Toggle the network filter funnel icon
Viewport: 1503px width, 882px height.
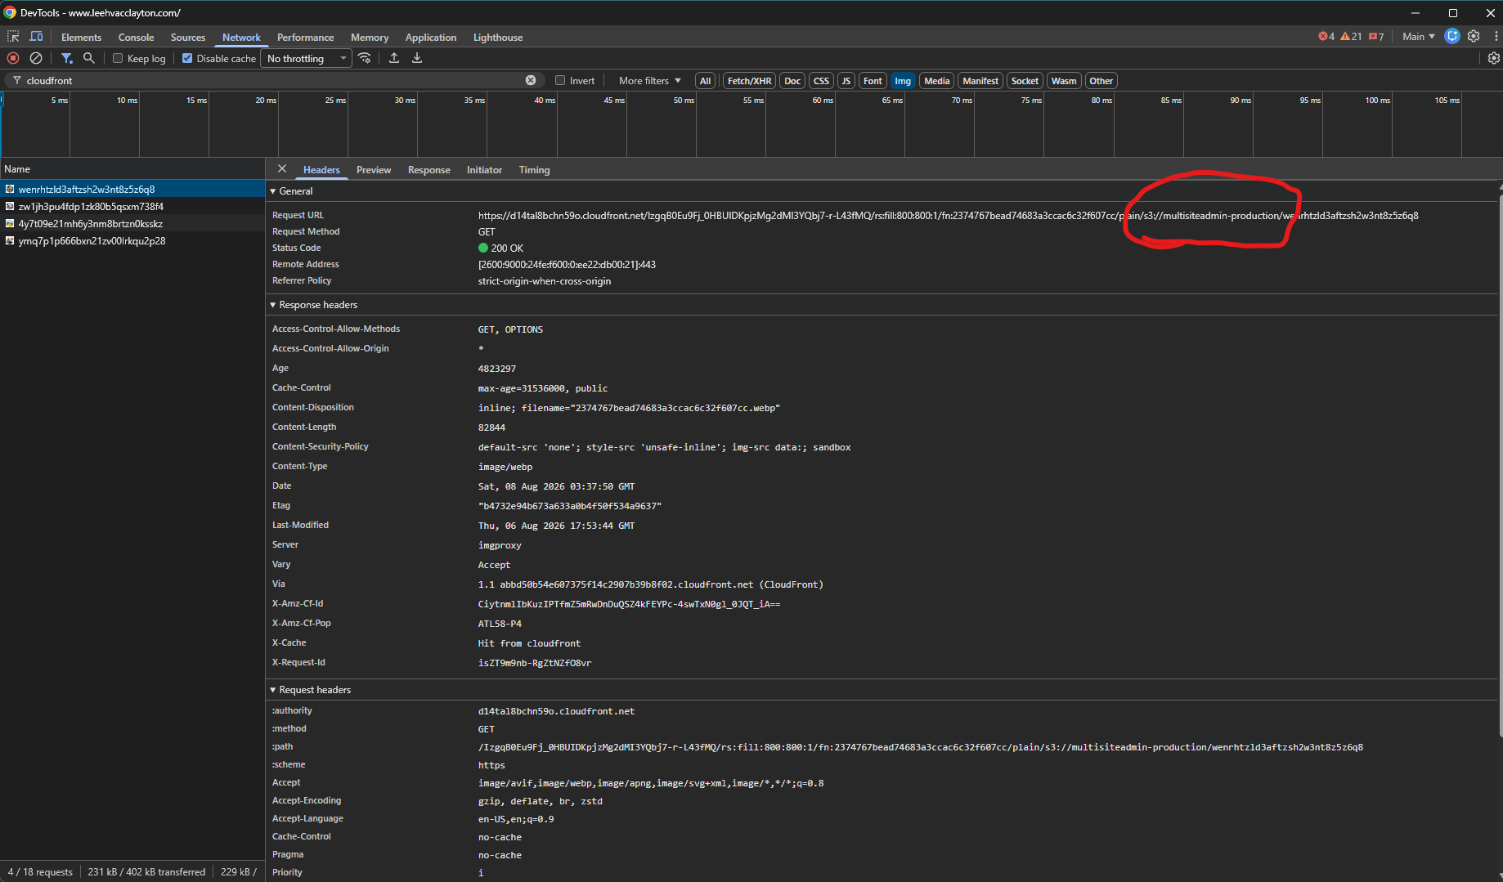coord(67,58)
